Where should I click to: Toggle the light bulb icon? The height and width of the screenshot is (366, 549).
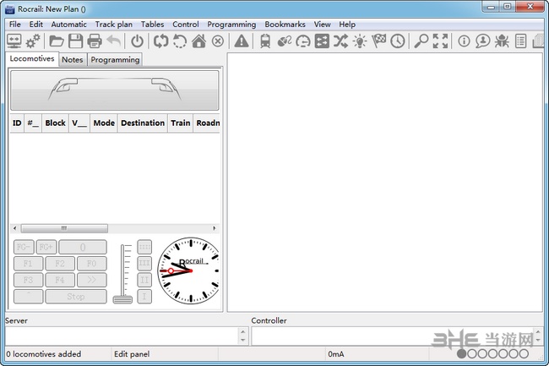point(360,41)
